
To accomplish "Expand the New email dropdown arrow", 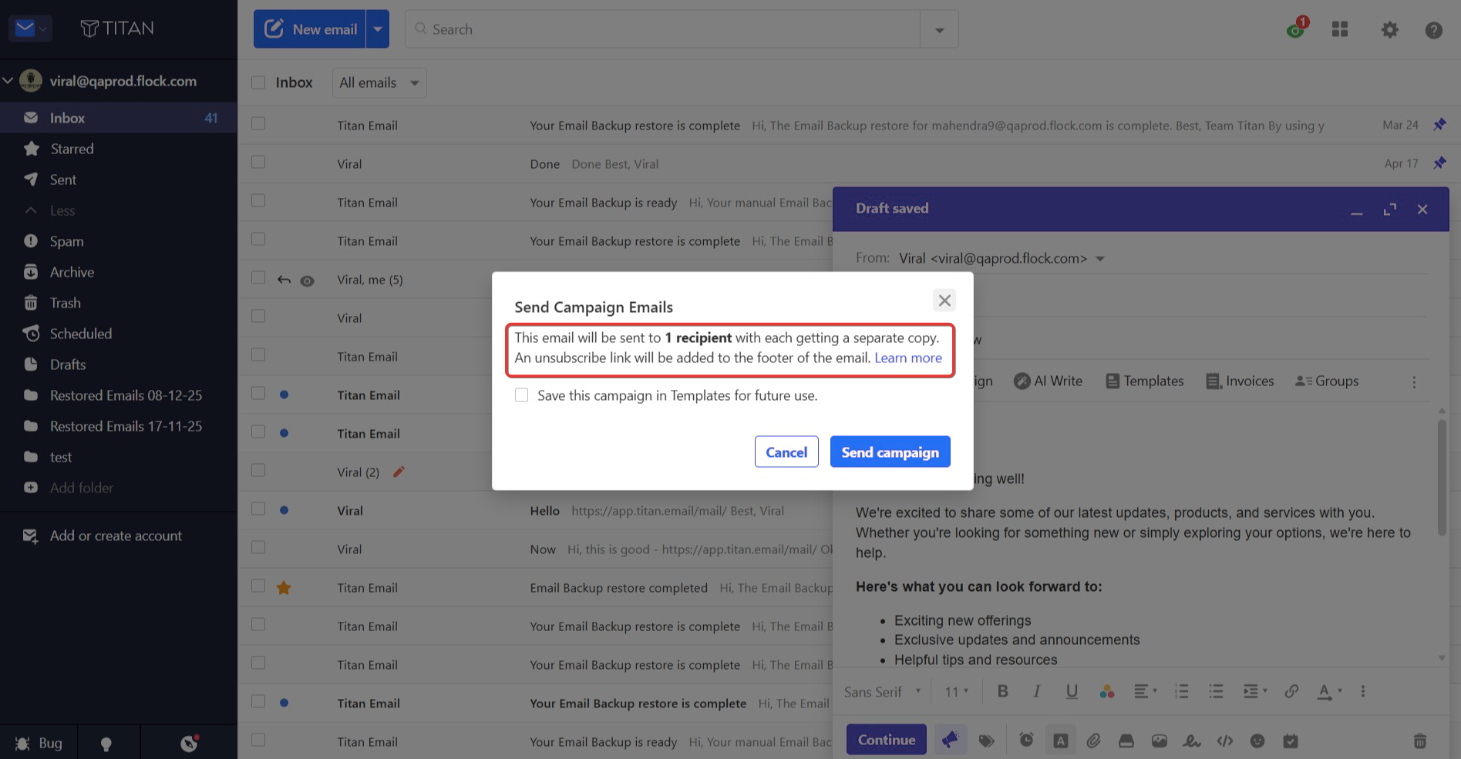I will pyautogui.click(x=378, y=29).
